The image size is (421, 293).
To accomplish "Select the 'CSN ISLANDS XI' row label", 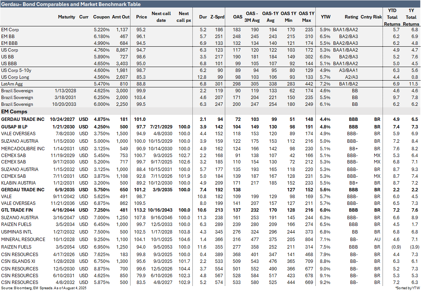I will tap(18, 261).
